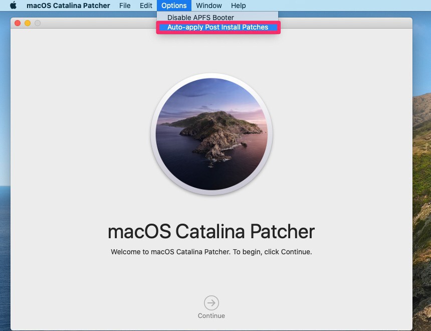This screenshot has width=431, height=331.
Task: Click the macOS Catalina Patcher heading
Action: pos(211,232)
